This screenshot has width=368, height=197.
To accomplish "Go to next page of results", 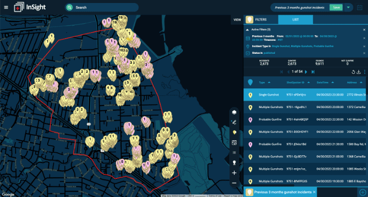I will point(306,72).
